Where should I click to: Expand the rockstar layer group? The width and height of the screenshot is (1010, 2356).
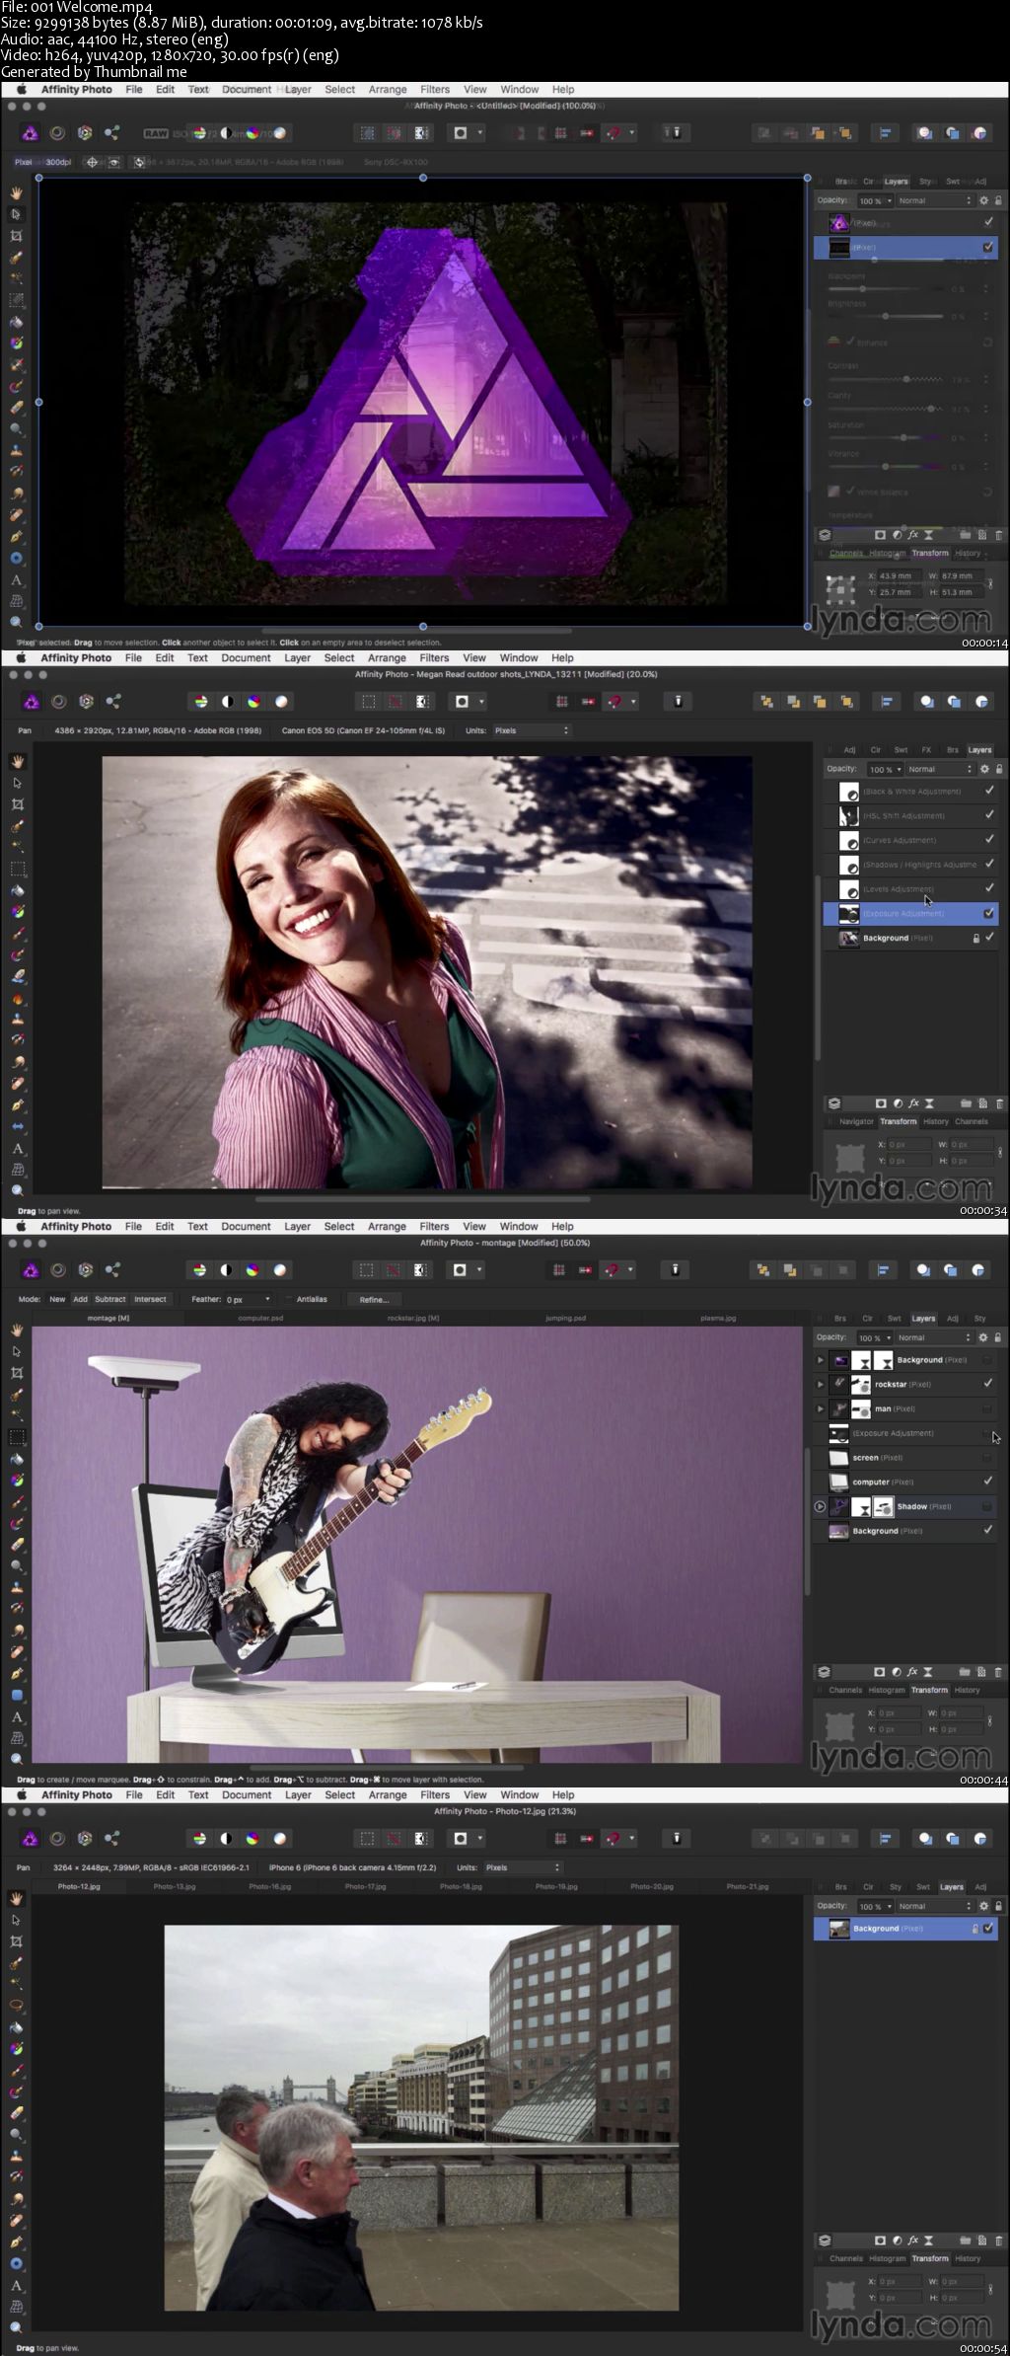pos(821,1384)
